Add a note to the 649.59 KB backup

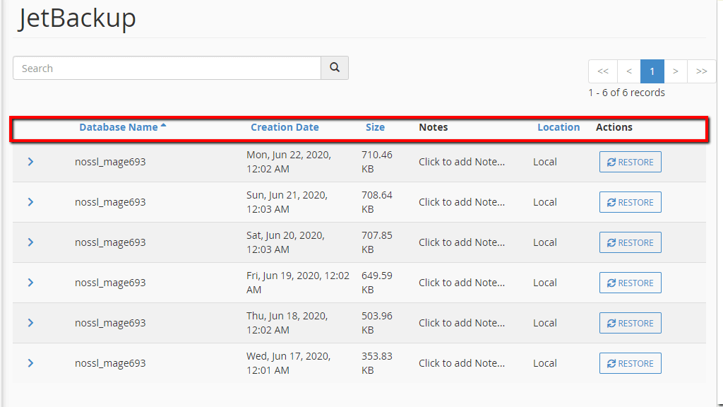tap(462, 283)
